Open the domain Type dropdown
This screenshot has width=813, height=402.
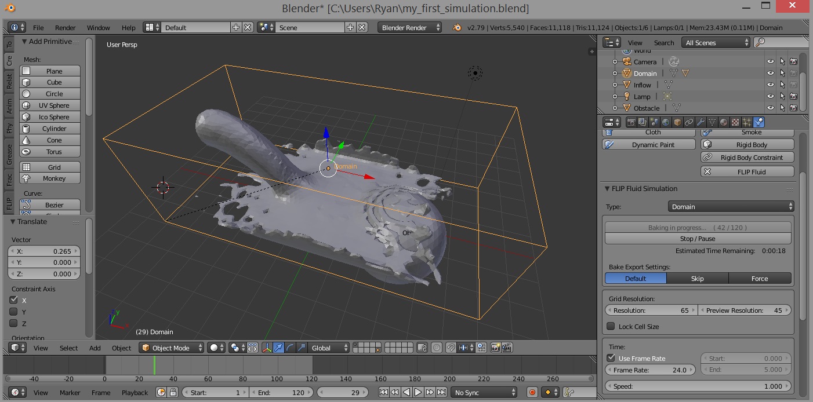pos(732,207)
